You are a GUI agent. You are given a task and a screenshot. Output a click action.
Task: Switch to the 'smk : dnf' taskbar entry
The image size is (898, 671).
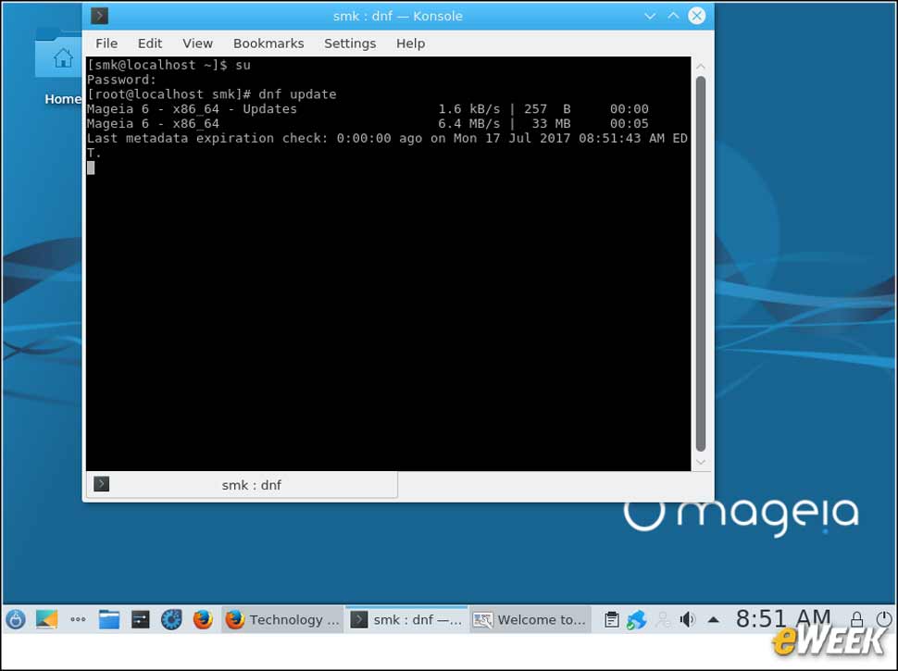tap(406, 619)
